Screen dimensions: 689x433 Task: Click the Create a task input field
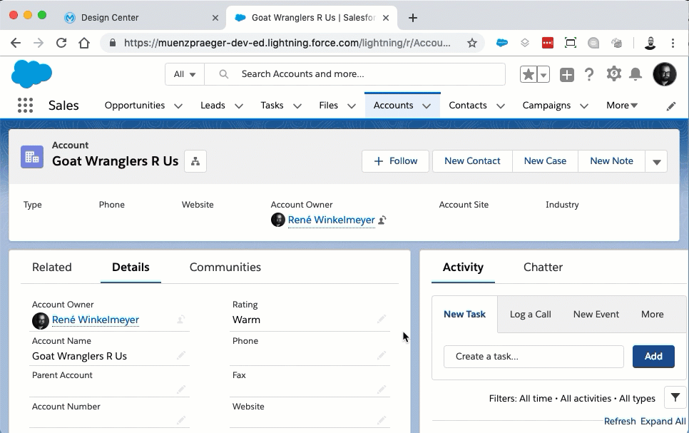pos(534,356)
